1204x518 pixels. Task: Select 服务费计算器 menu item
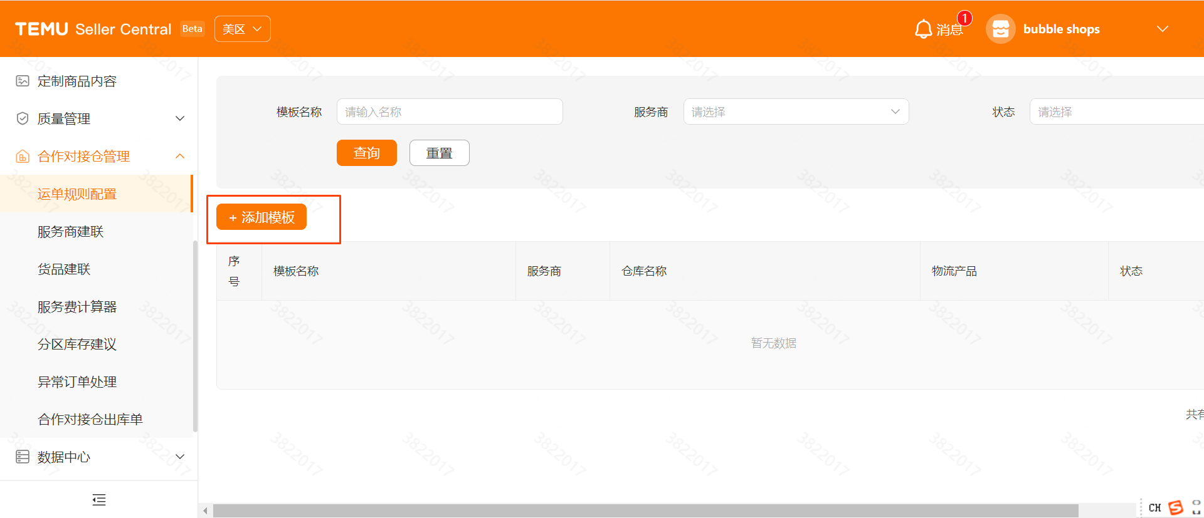(x=77, y=307)
